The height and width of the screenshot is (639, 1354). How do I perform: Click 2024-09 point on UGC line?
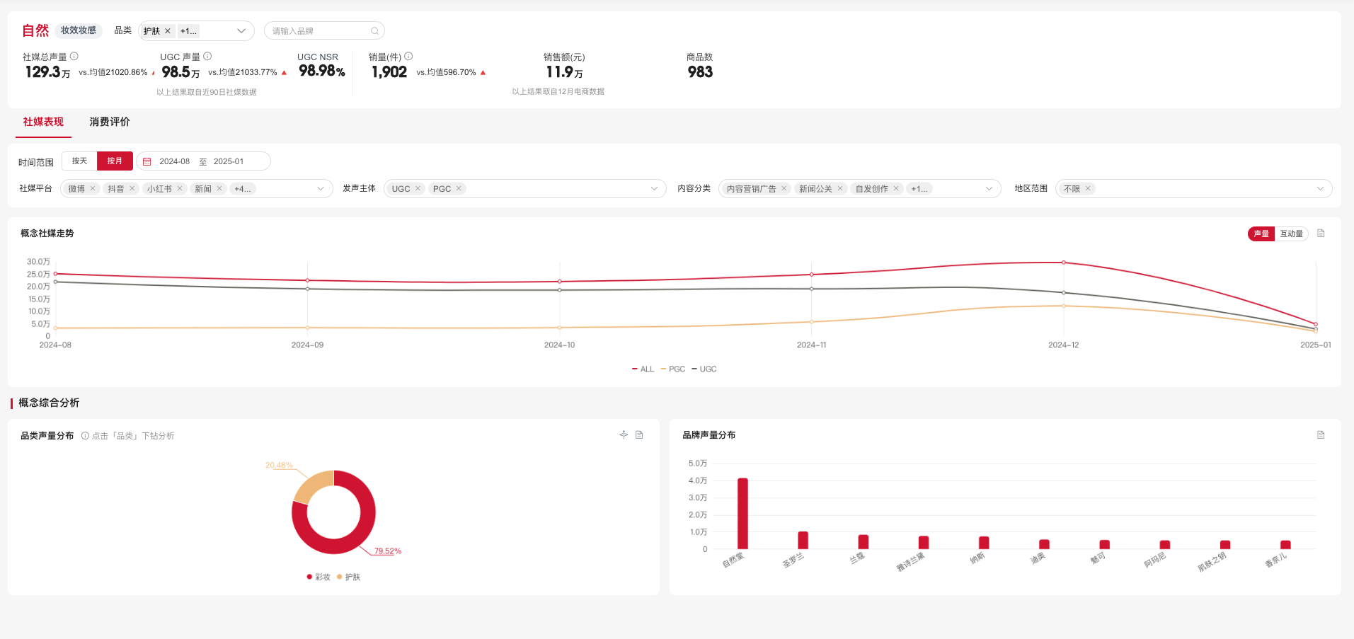307,289
